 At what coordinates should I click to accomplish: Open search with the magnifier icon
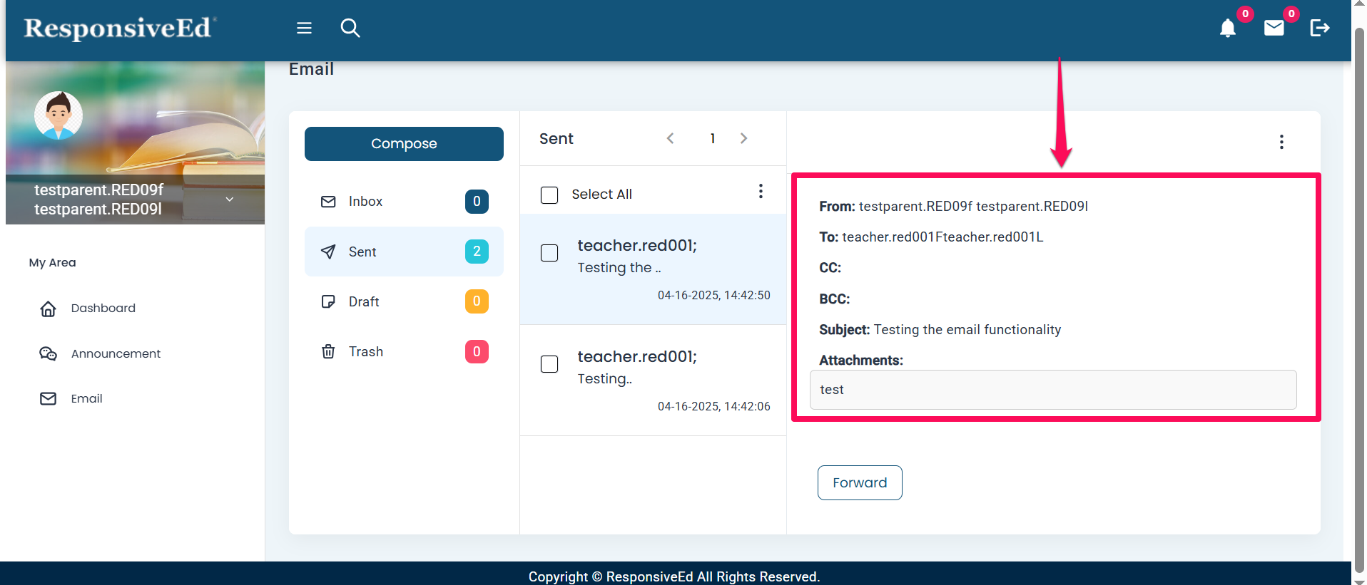[350, 28]
